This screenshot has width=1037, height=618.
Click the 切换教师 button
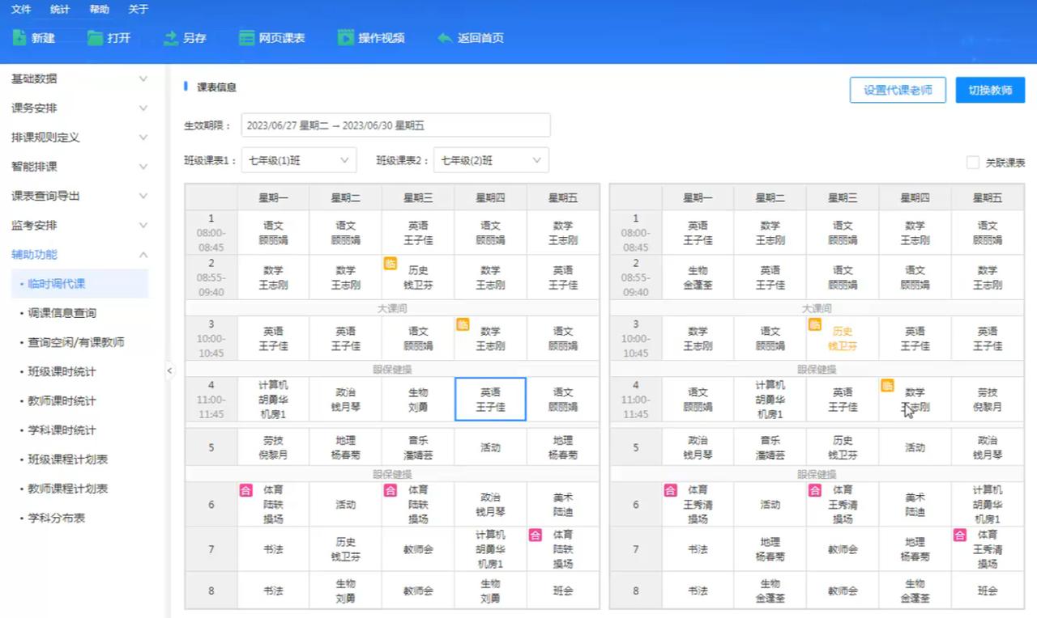pyautogui.click(x=990, y=90)
